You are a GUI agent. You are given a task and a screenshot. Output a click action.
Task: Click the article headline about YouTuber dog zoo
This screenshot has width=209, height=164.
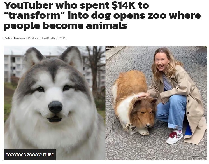click(102, 15)
